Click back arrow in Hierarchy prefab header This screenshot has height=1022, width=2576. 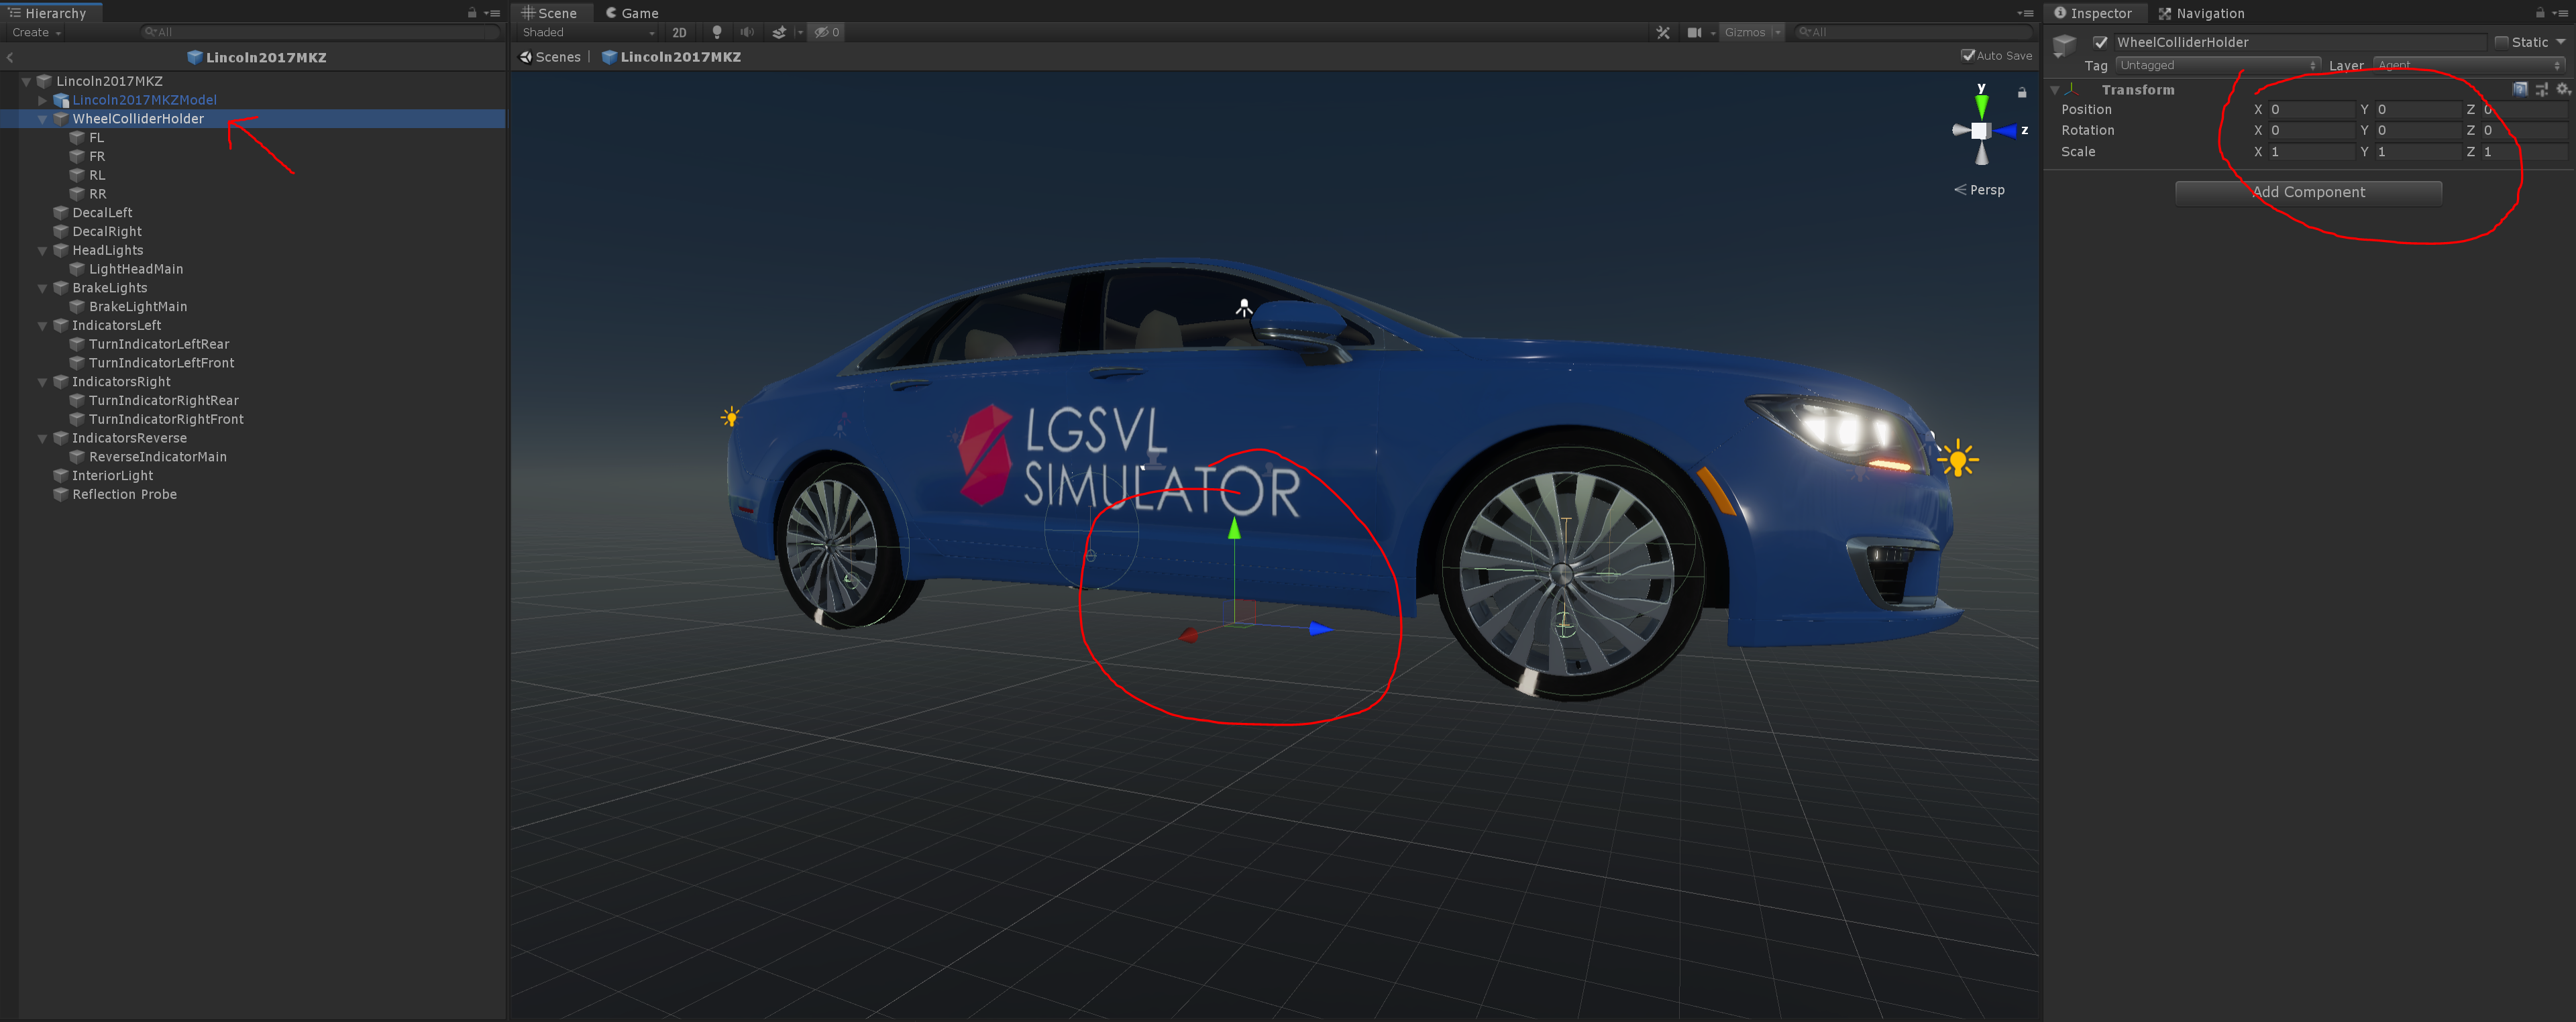coord(10,57)
